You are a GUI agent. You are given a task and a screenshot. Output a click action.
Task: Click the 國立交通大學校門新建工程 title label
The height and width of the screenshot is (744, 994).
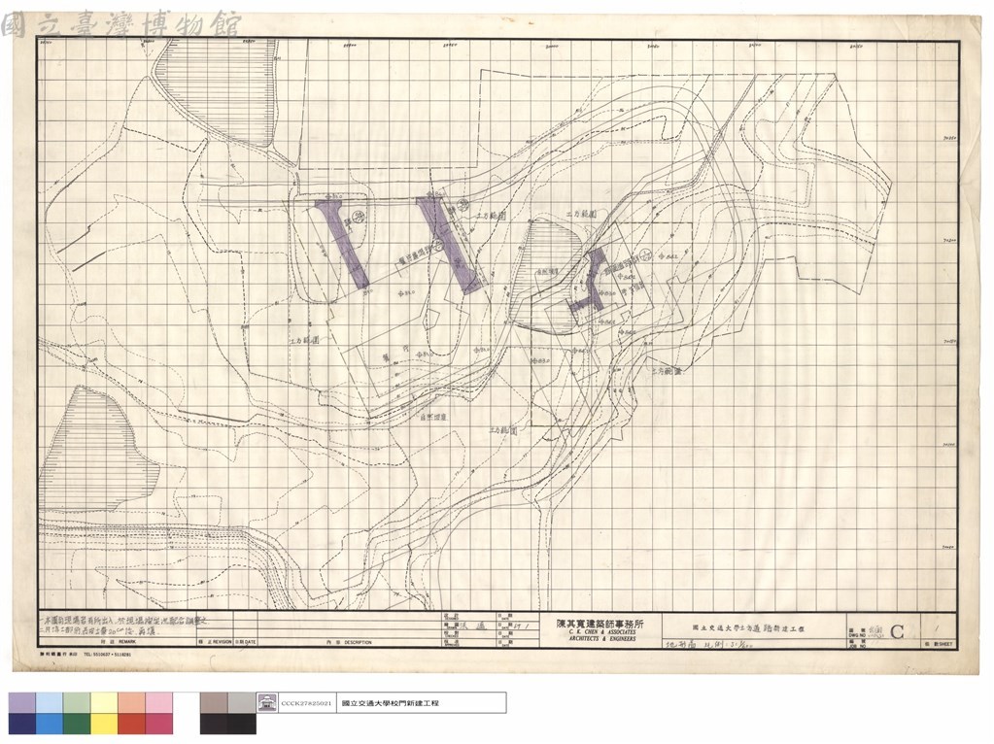[x=390, y=703]
